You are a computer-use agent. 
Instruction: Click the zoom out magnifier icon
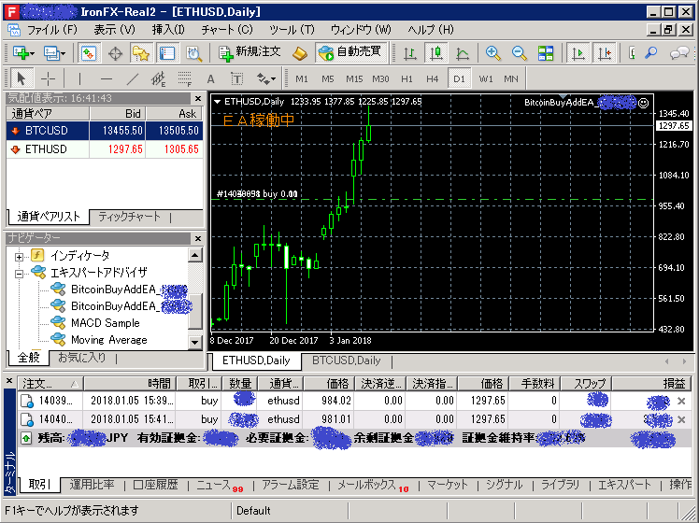click(519, 53)
